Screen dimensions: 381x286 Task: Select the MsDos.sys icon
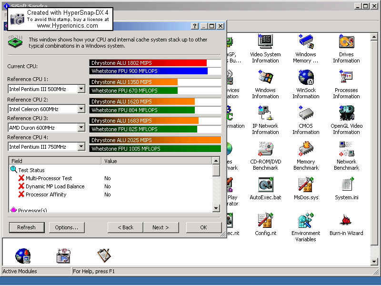[x=306, y=189]
